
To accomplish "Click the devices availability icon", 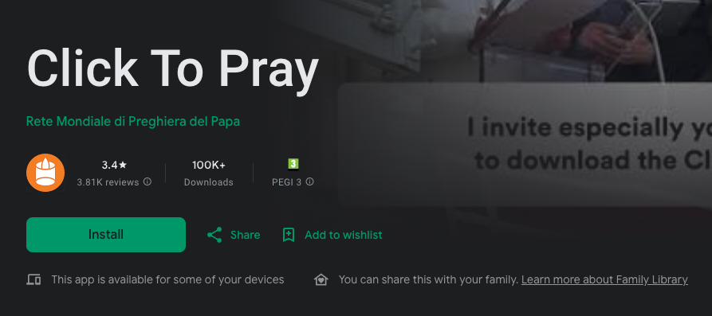I will point(33,279).
